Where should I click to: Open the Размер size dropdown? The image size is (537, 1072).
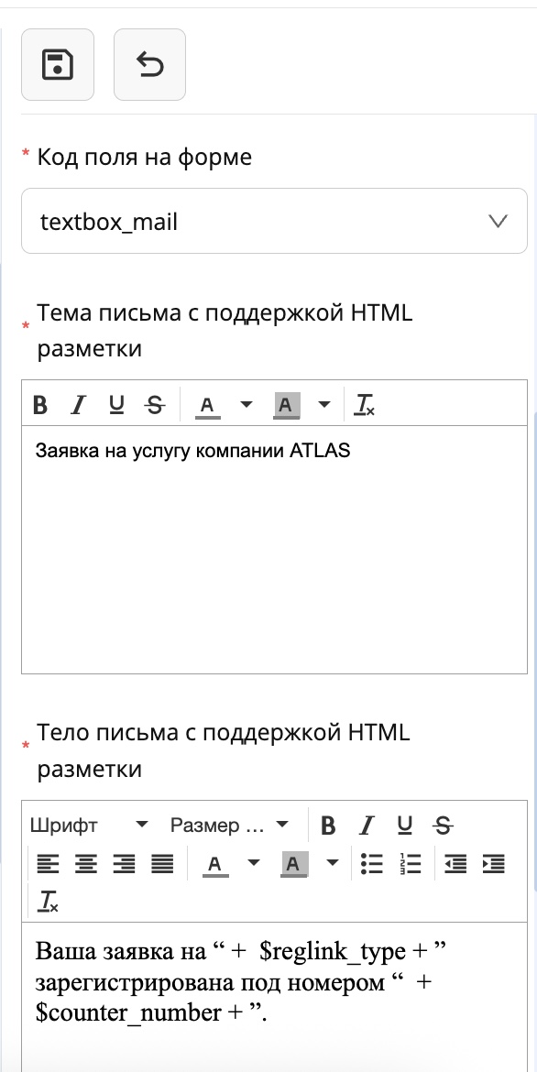229,825
